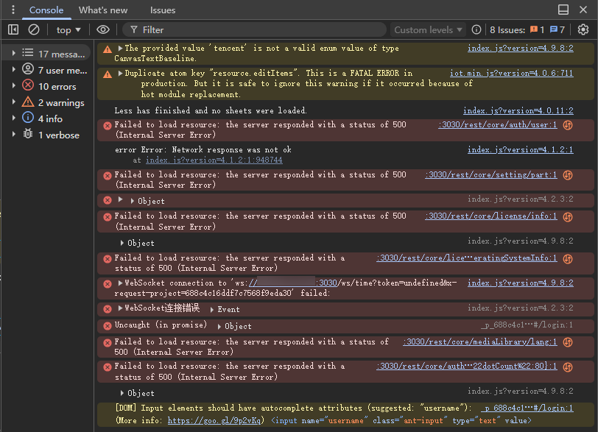Click the DevTools three-dot menu icon
598x432 pixels.
pyautogui.click(x=13, y=10)
